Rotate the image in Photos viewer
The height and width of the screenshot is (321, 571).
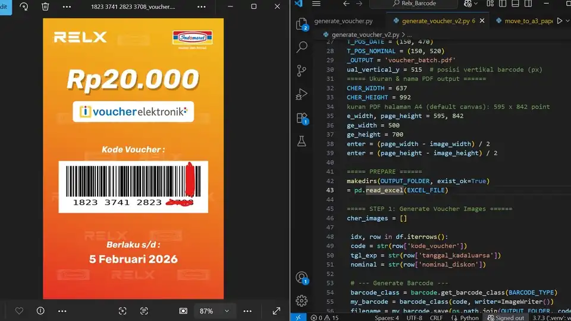[24, 7]
